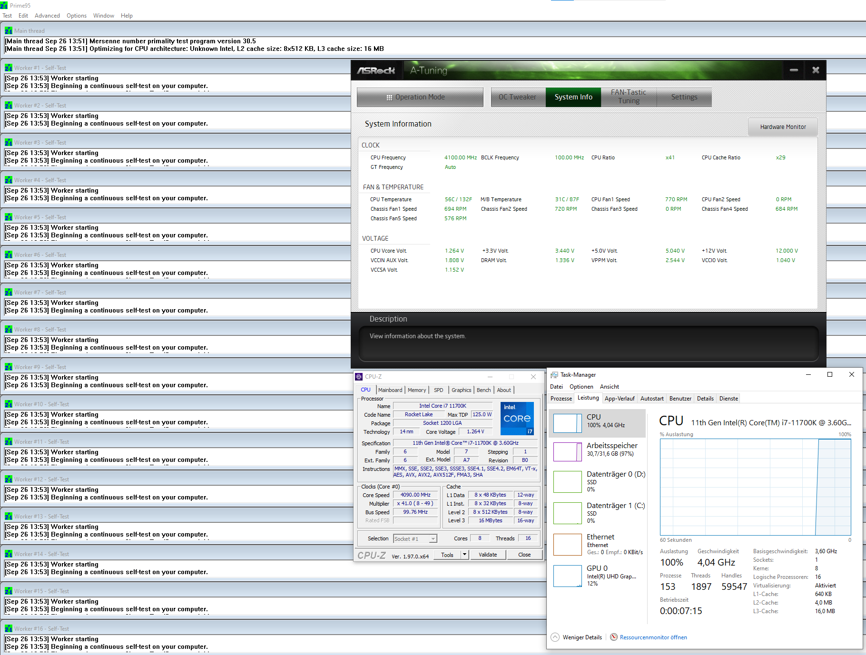Open the SPD tab in CPU-Z
866x655 pixels.
click(439, 390)
